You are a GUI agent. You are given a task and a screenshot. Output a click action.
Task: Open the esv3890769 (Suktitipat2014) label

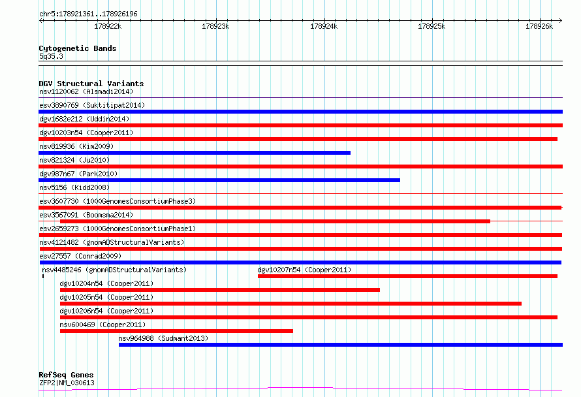(x=92, y=105)
